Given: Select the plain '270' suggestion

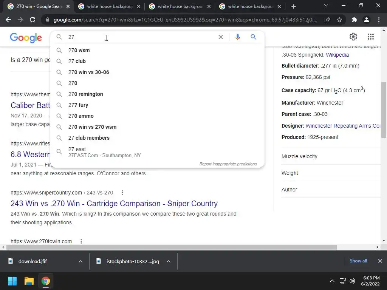Looking at the screenshot, I should click(x=157, y=83).
